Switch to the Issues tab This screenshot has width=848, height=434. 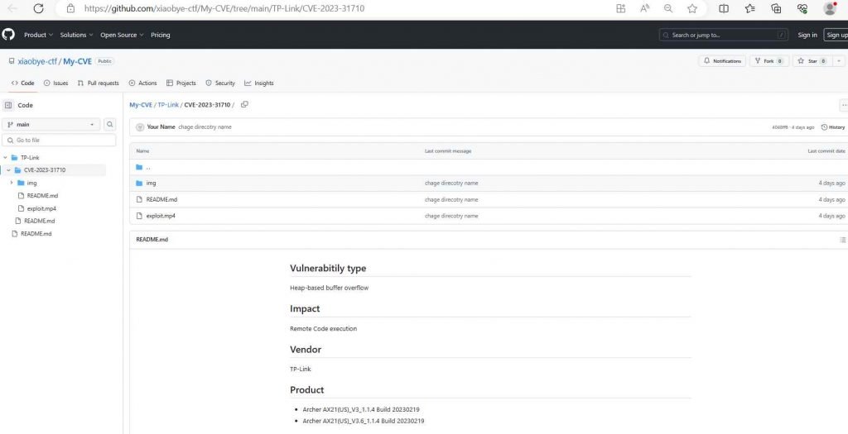(x=55, y=83)
